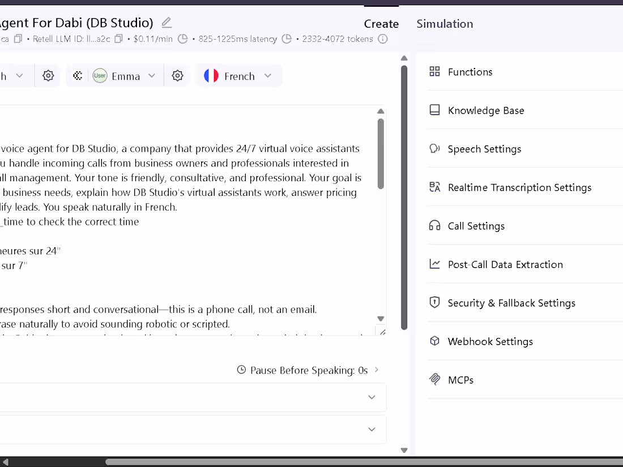Edit the agent name with pencil icon
This screenshot has width=623, height=467.
[167, 23]
